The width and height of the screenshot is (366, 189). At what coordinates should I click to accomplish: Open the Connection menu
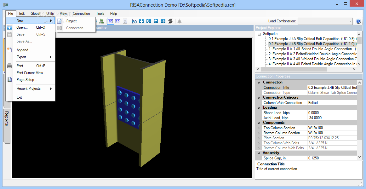pos(81,14)
